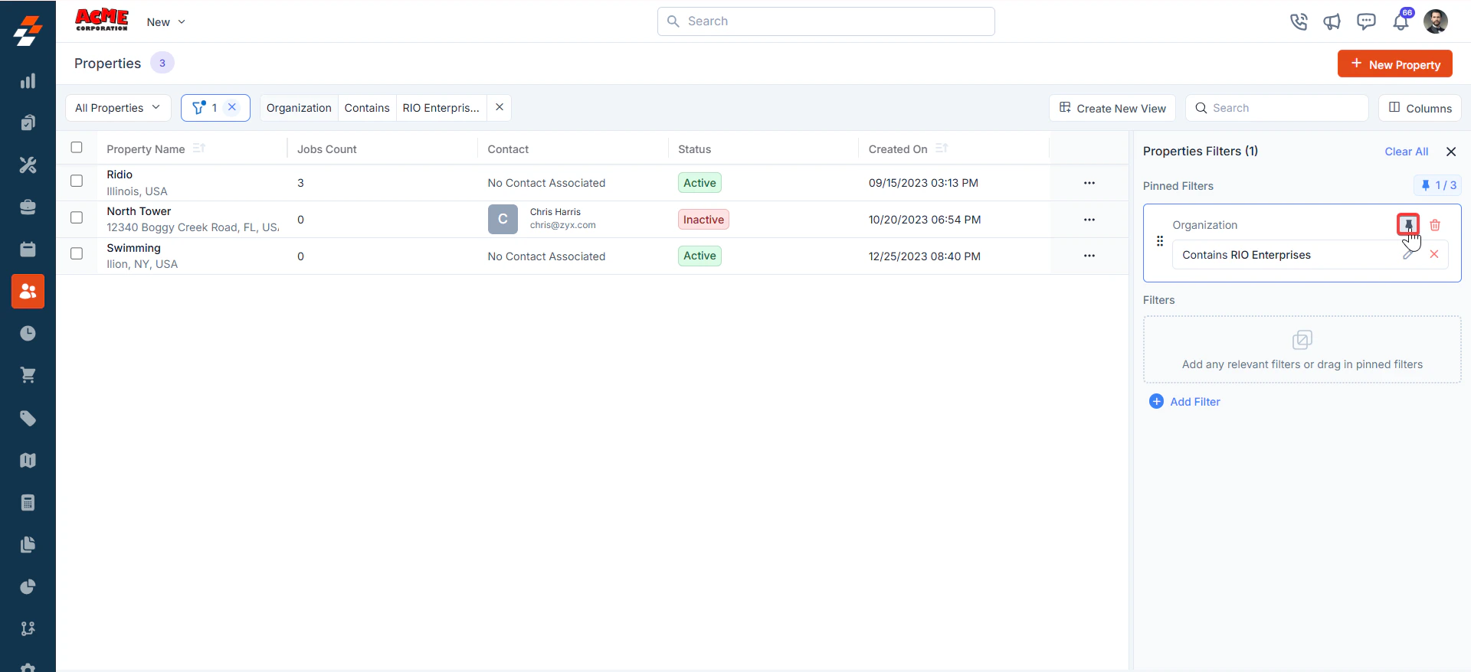Open the chat messages icon
1471x672 pixels.
click(1366, 21)
